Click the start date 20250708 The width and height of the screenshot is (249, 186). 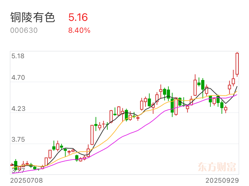[x=27, y=180]
